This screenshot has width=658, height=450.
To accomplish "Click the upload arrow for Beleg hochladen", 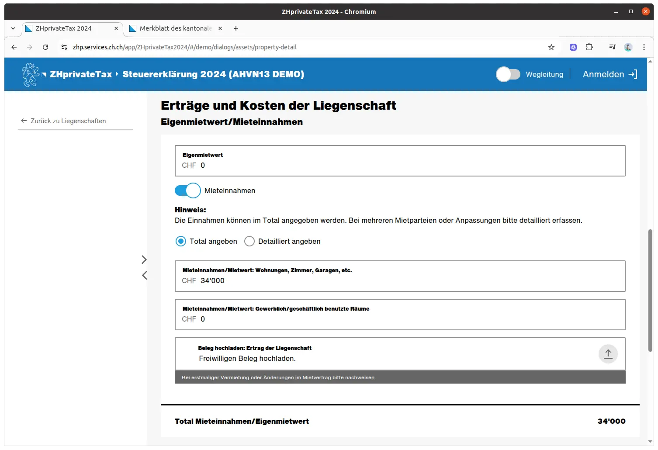I will pyautogui.click(x=608, y=353).
